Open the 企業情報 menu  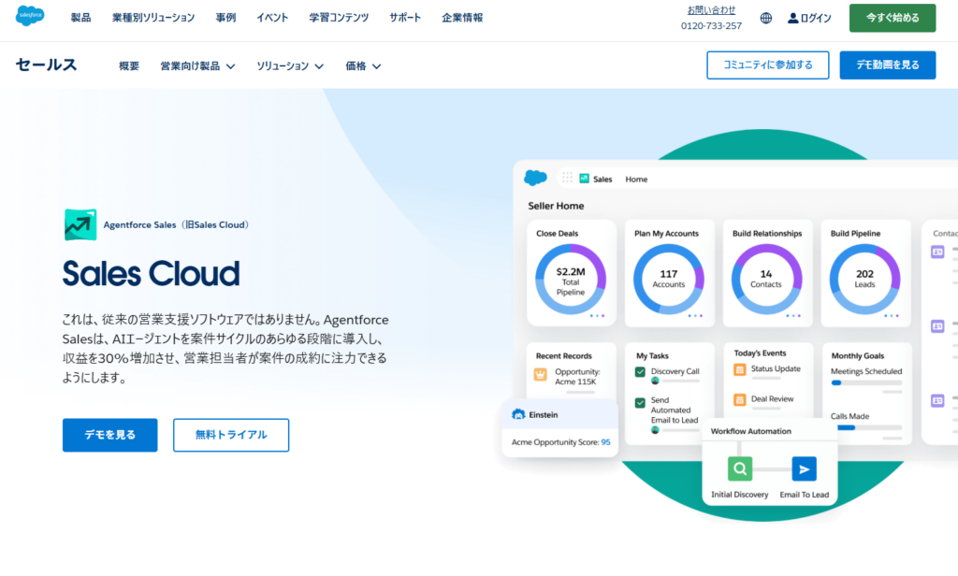462,18
